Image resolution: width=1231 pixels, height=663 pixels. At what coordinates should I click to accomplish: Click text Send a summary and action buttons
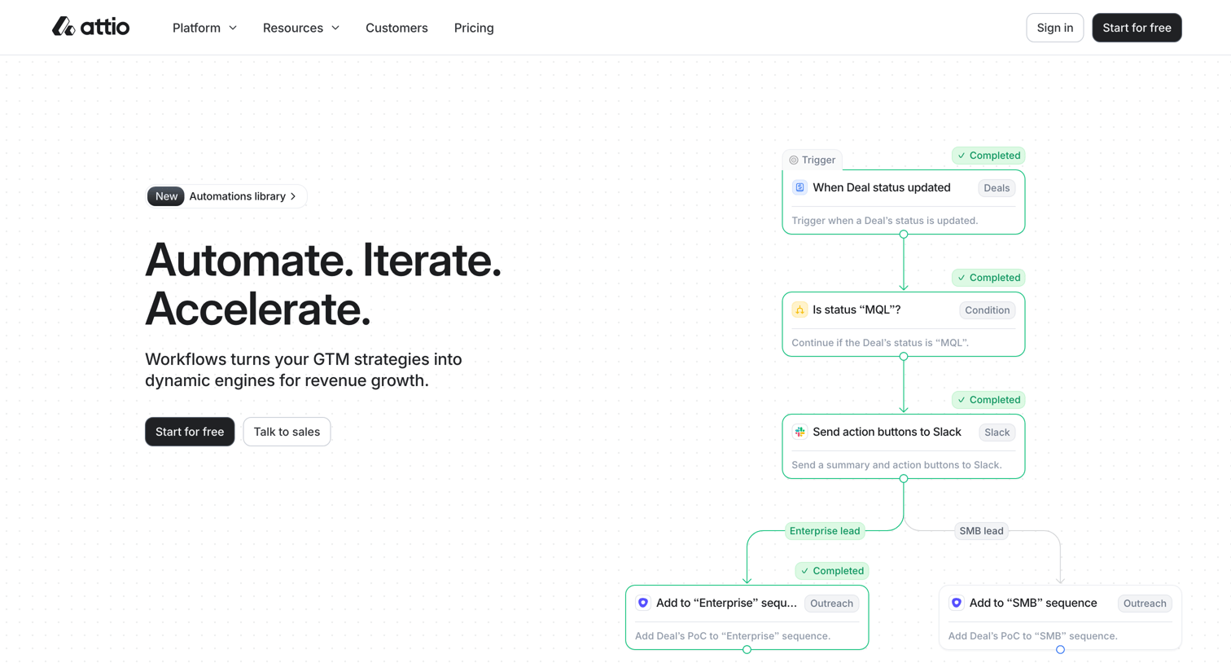896,465
